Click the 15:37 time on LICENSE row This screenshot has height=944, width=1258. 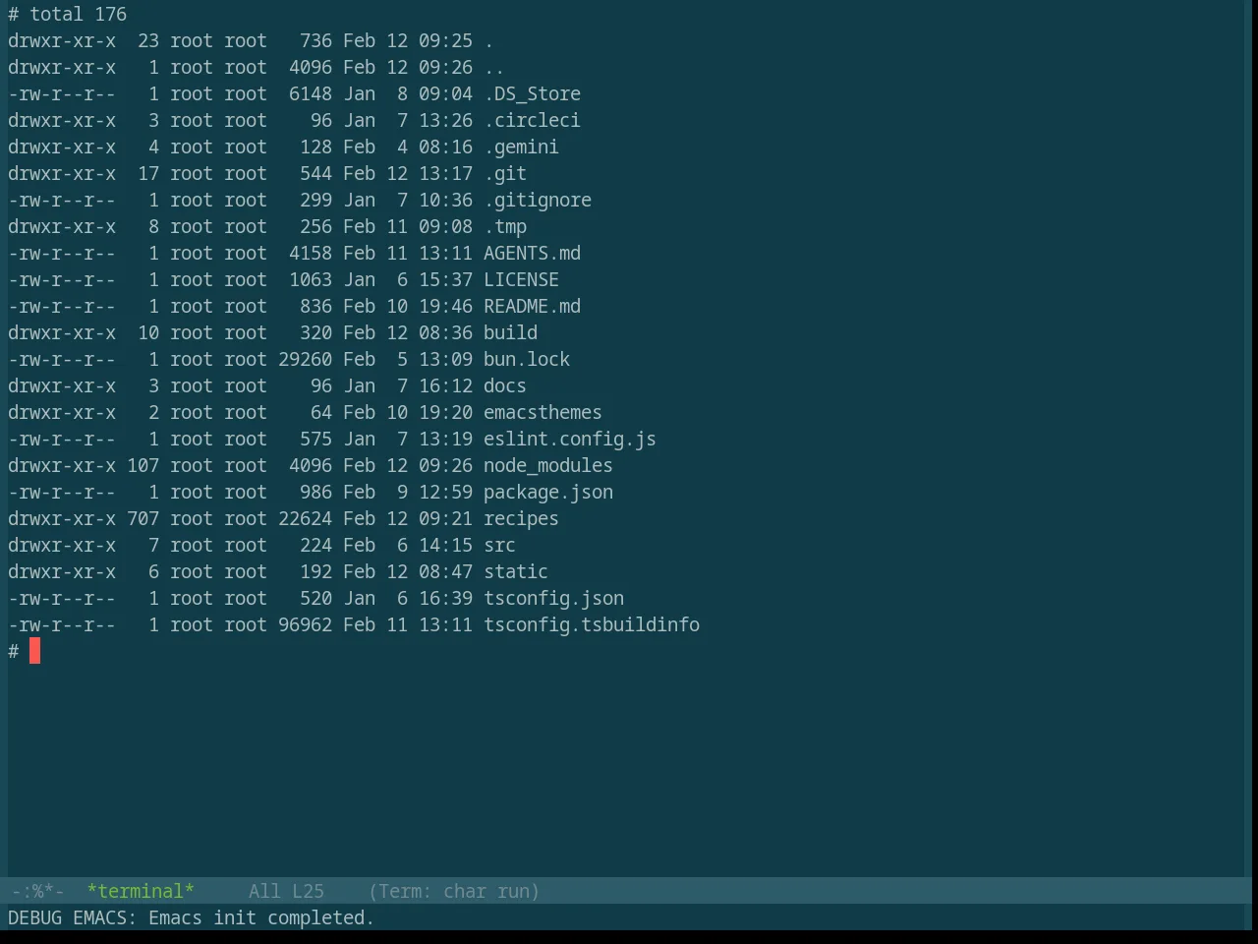pyautogui.click(x=445, y=279)
